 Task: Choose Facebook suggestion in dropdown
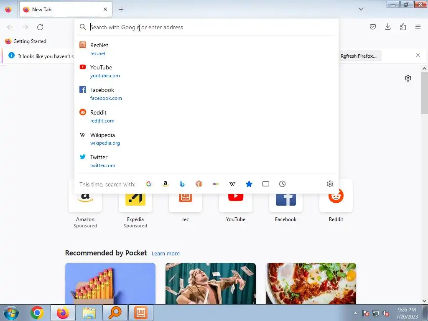click(206, 94)
